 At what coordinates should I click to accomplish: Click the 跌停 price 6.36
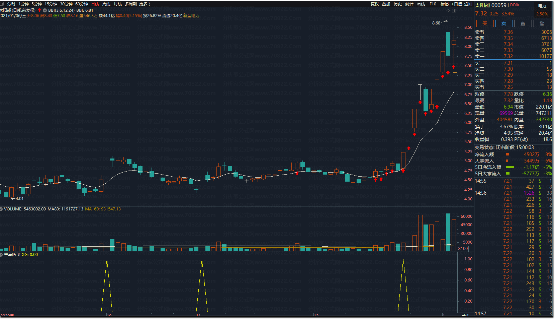(x=547, y=94)
